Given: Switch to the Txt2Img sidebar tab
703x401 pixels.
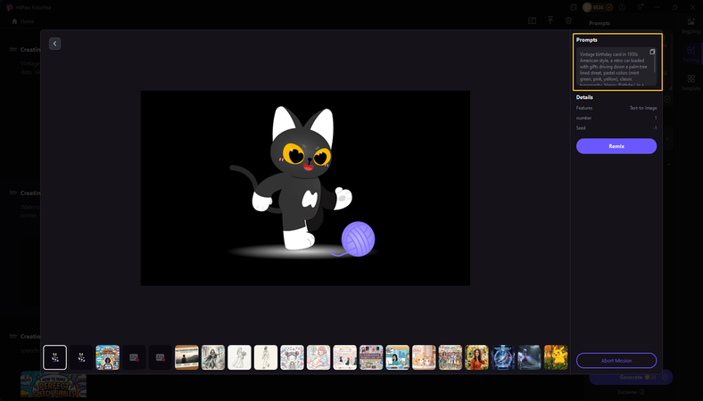Looking at the screenshot, I should point(691,54).
